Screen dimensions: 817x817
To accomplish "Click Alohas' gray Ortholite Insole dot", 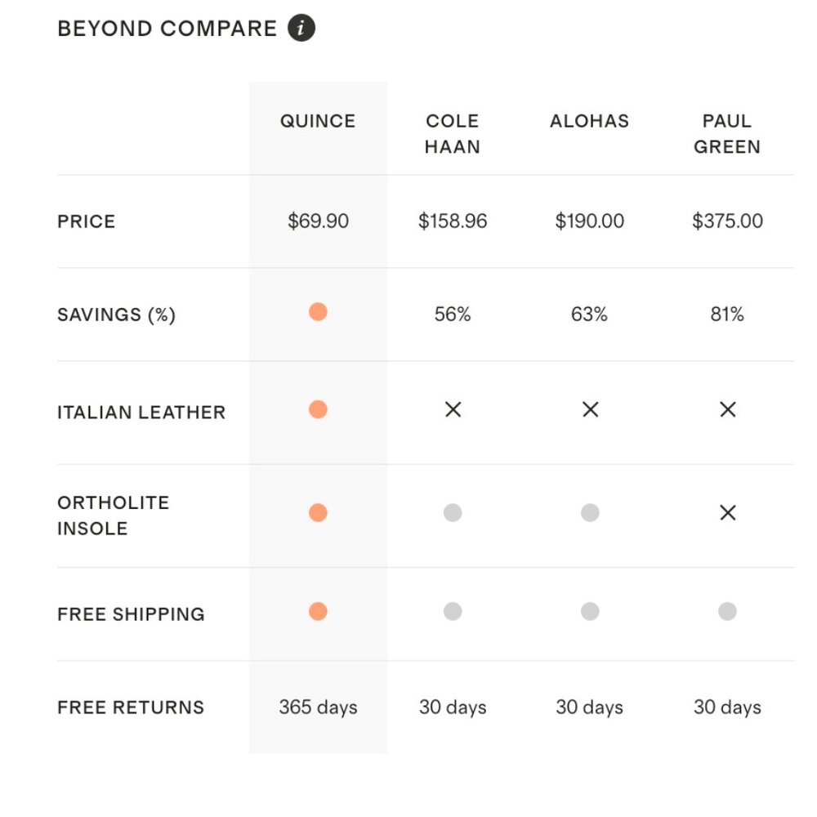I will click(590, 512).
